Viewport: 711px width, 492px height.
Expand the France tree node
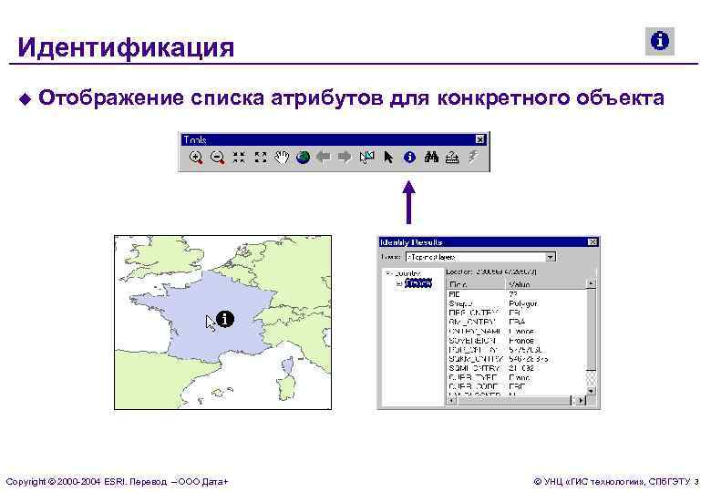tap(399, 283)
